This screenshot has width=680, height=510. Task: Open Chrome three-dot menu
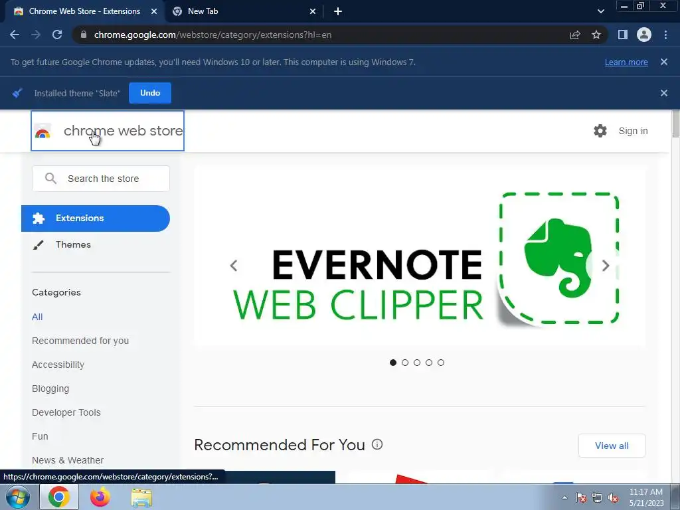(665, 35)
